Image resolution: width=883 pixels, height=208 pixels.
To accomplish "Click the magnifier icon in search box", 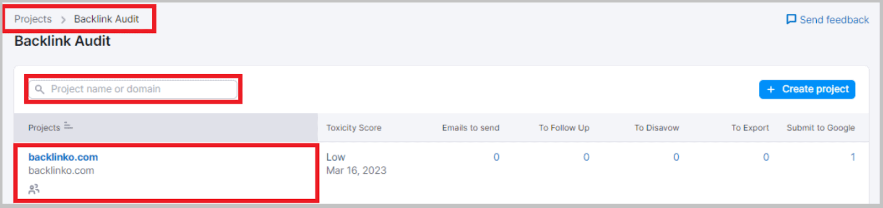I will coord(40,89).
